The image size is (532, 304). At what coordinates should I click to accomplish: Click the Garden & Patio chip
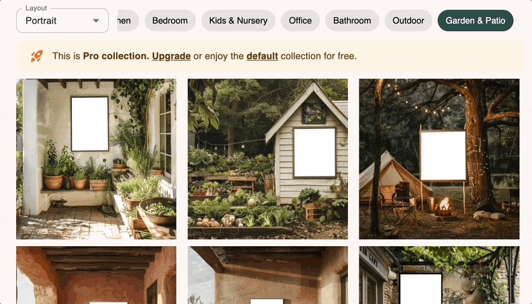(476, 21)
